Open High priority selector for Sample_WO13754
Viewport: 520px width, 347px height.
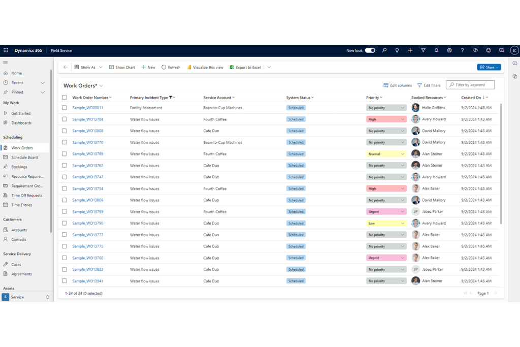(x=386, y=188)
